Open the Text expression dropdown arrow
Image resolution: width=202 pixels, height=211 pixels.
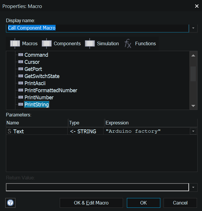(x=193, y=131)
